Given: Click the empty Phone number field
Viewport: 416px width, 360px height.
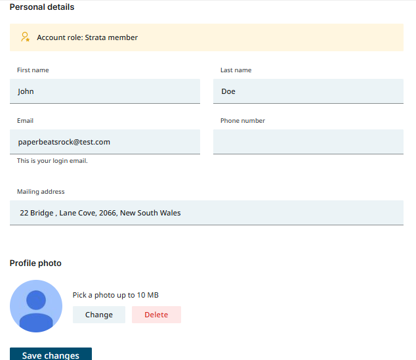Looking at the screenshot, I should pyautogui.click(x=308, y=142).
